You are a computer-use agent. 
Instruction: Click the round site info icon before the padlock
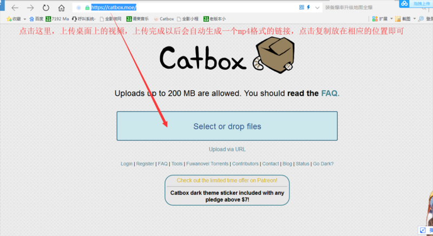coord(78,8)
